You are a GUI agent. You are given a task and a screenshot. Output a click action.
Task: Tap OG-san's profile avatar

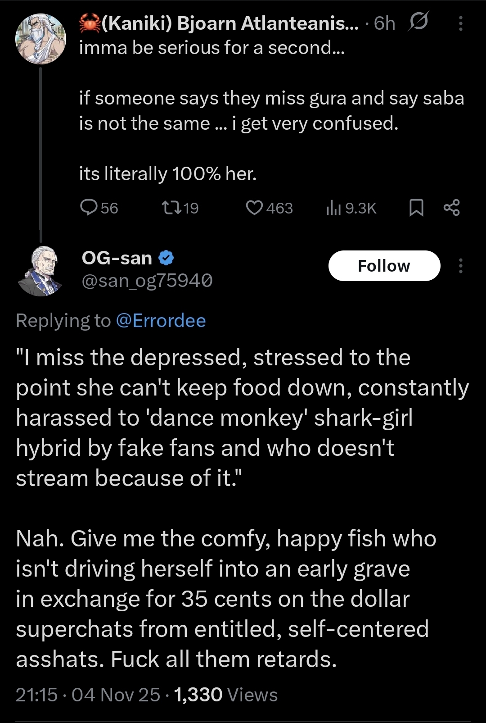40,271
